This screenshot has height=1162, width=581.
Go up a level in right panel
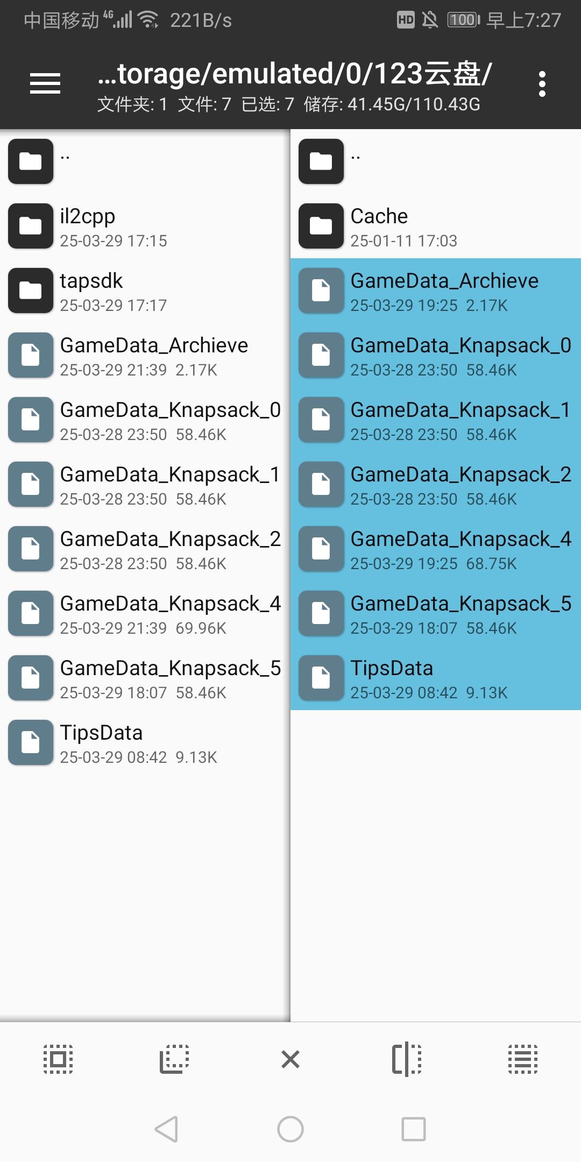pyautogui.click(x=436, y=161)
